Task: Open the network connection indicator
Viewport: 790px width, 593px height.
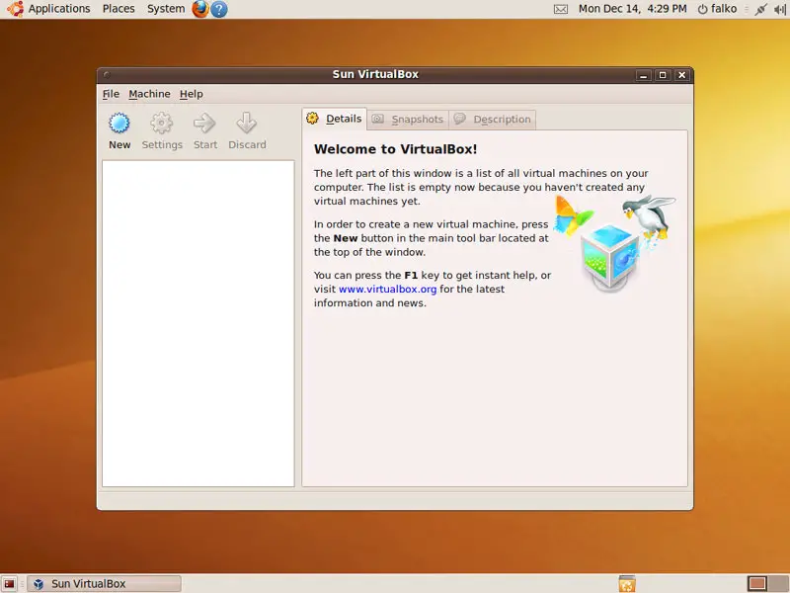Action: (x=760, y=9)
